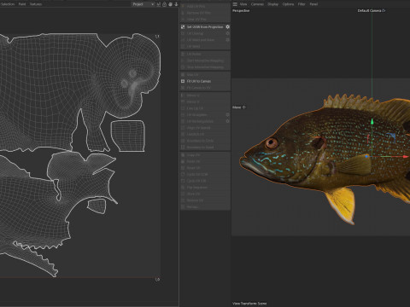Open UV Straighten gear settings
This screenshot has height=307, width=410.
227,115
